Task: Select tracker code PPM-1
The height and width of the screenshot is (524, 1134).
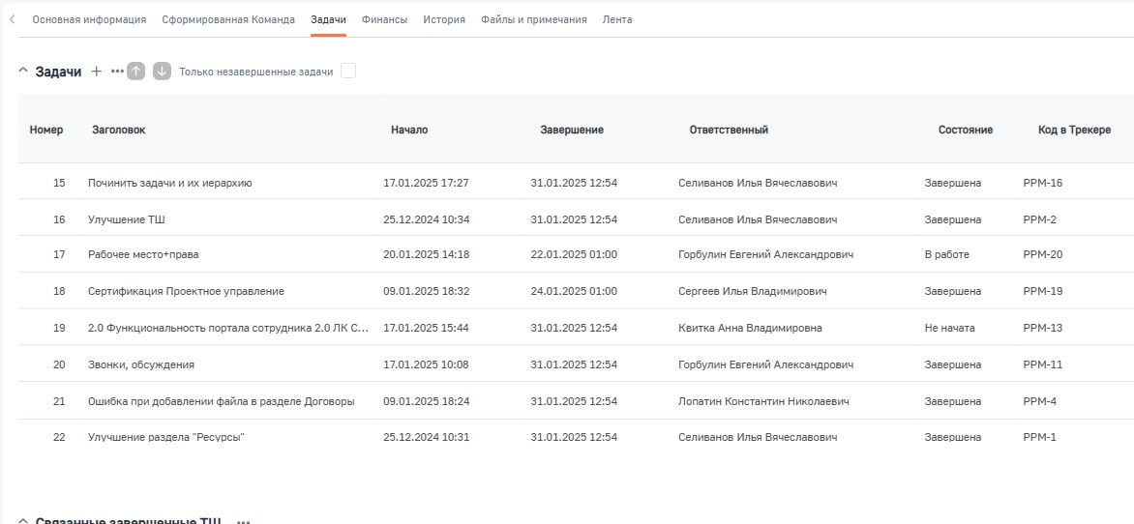Action: pyautogui.click(x=1040, y=437)
